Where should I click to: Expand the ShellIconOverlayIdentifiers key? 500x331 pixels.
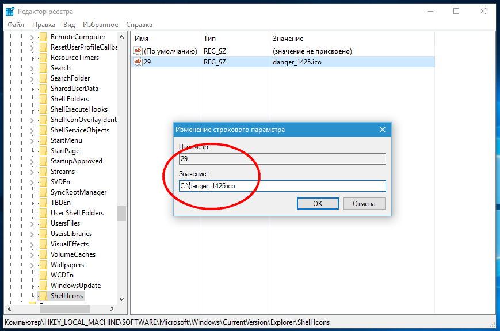tap(32, 120)
